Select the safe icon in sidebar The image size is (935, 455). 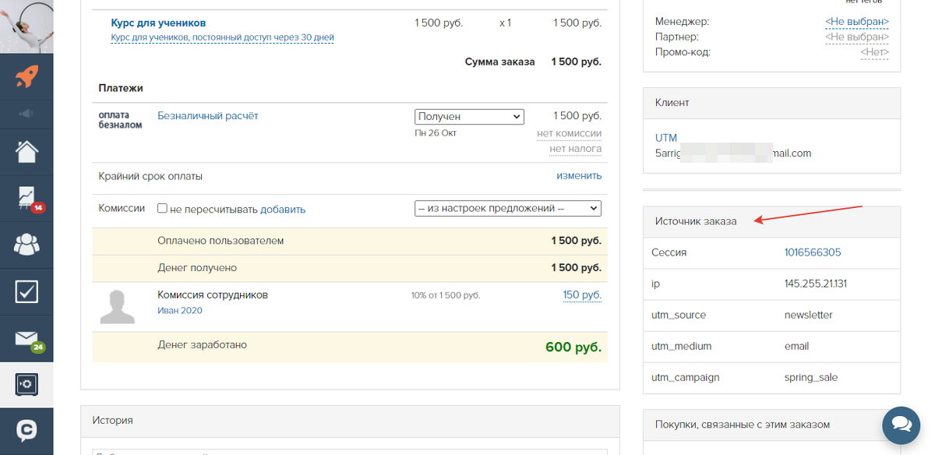click(26, 385)
